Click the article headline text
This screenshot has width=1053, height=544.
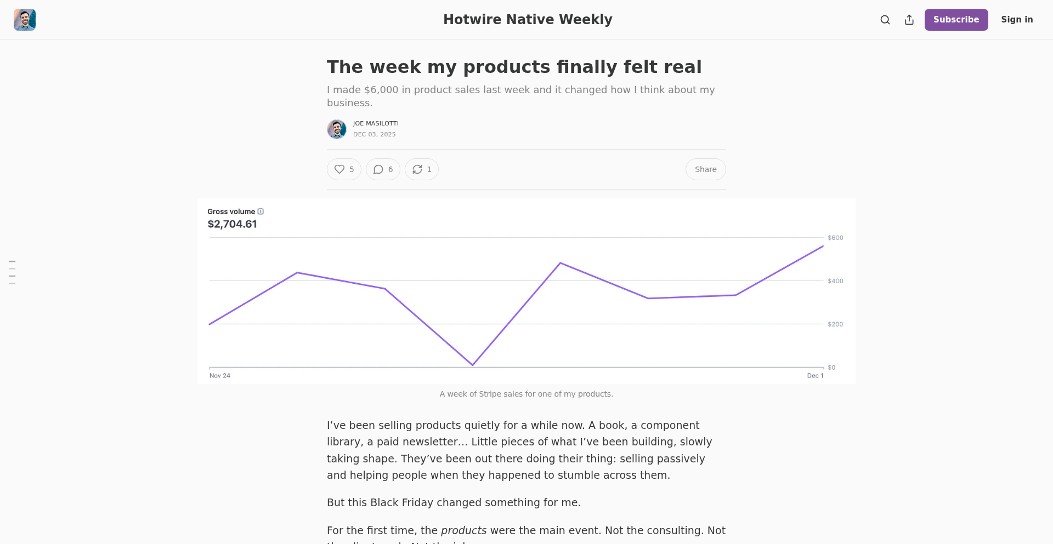514,67
